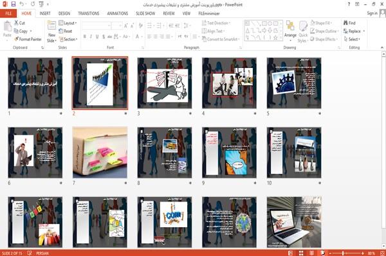Toggle Align Right paragraph

click(x=161, y=37)
